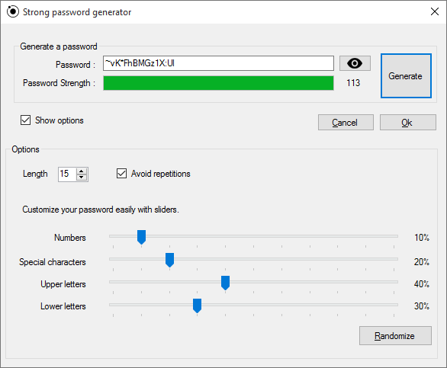Click inside the Password text field

[218, 63]
